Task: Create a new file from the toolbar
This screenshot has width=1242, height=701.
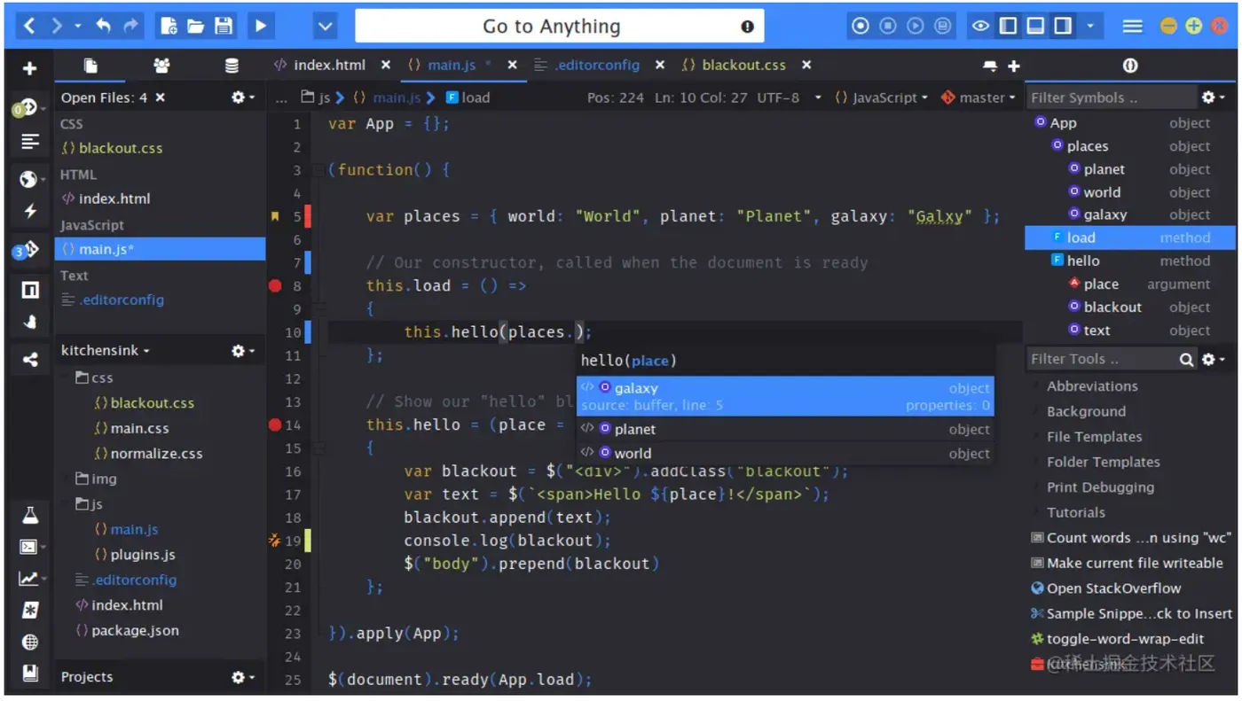Action: pos(168,26)
